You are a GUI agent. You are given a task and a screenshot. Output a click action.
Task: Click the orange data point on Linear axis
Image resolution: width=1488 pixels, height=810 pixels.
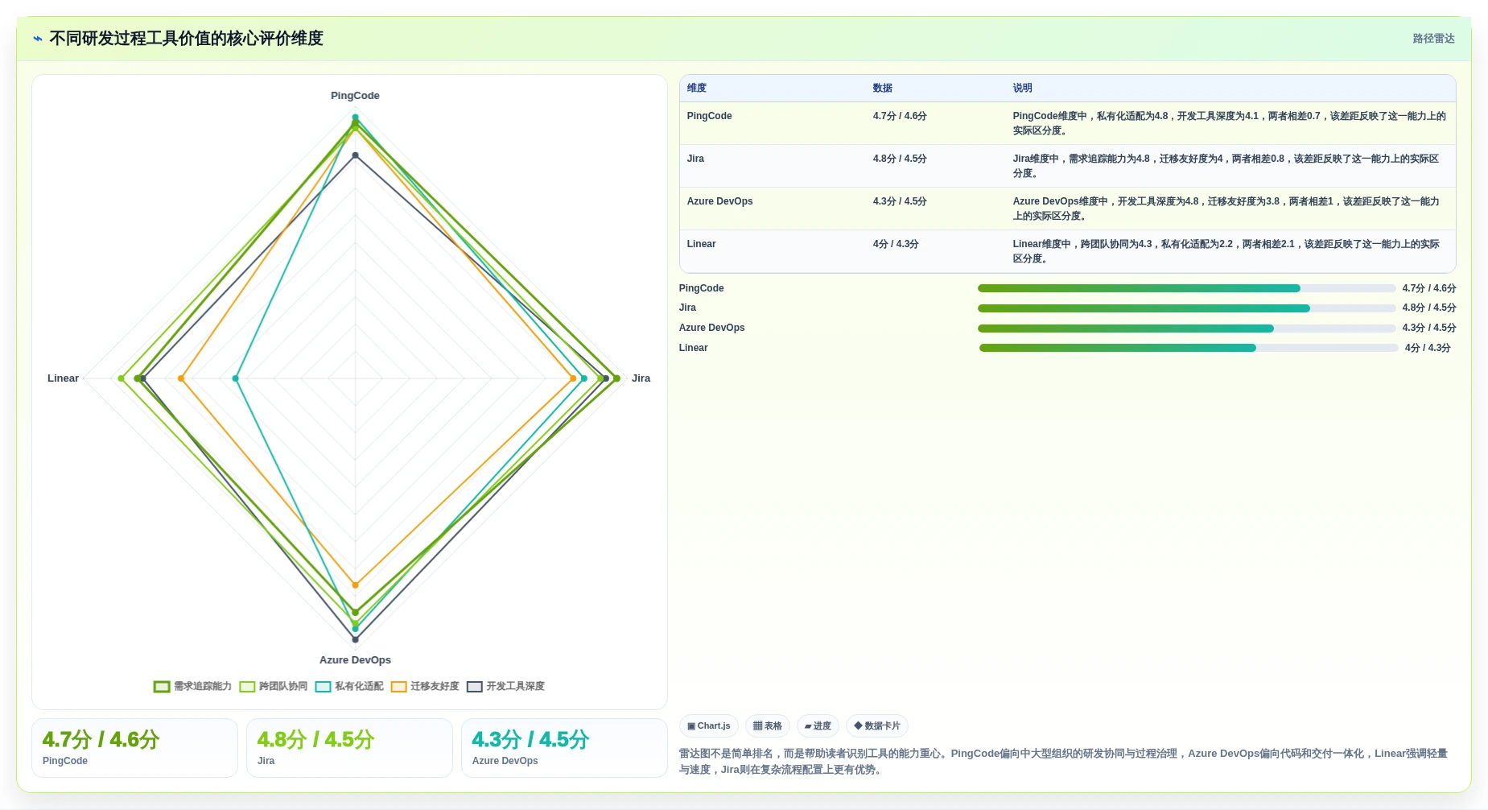(181, 378)
